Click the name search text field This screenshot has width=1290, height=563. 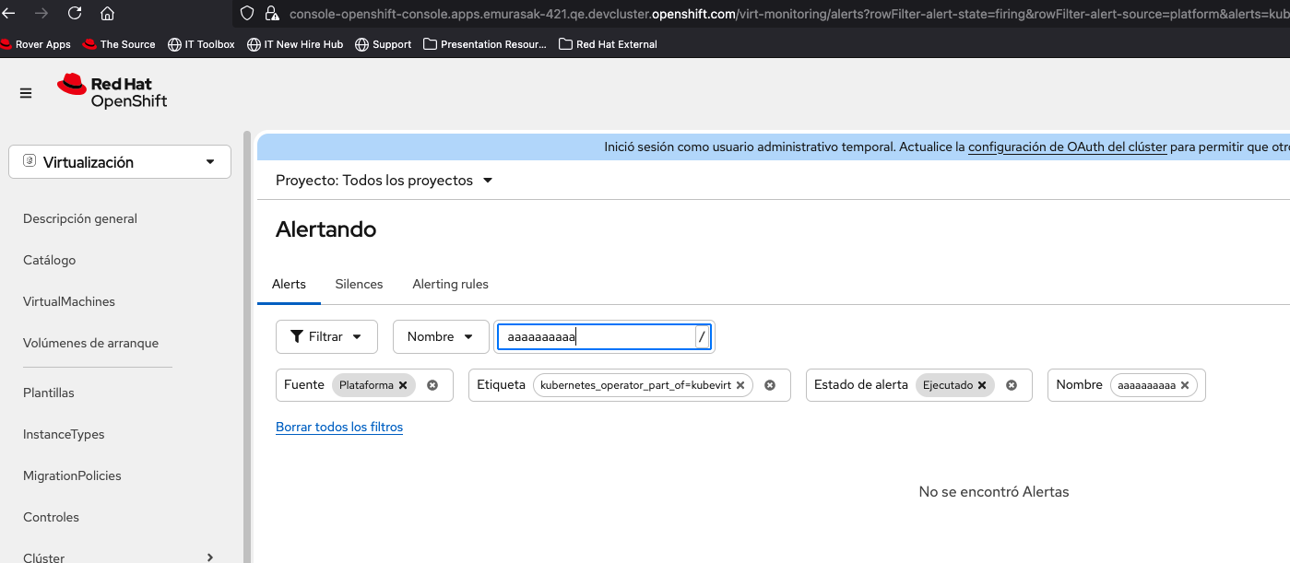(595, 337)
